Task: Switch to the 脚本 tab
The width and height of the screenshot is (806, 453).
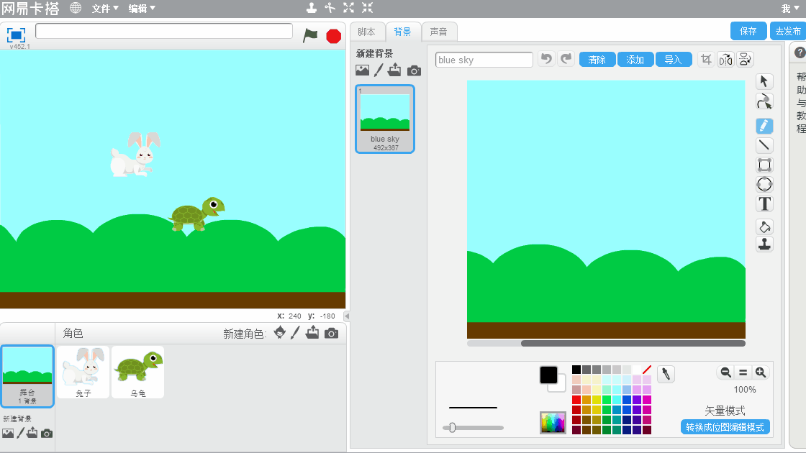Action: 367,32
